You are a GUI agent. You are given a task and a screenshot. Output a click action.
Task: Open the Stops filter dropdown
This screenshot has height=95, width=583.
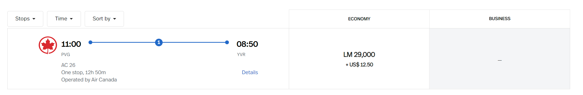pyautogui.click(x=25, y=19)
